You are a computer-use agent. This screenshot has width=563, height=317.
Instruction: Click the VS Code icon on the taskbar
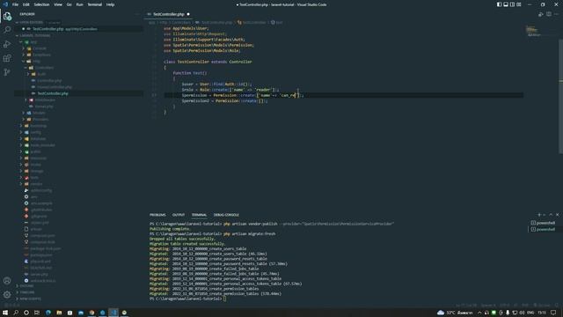pyautogui.click(x=113, y=313)
